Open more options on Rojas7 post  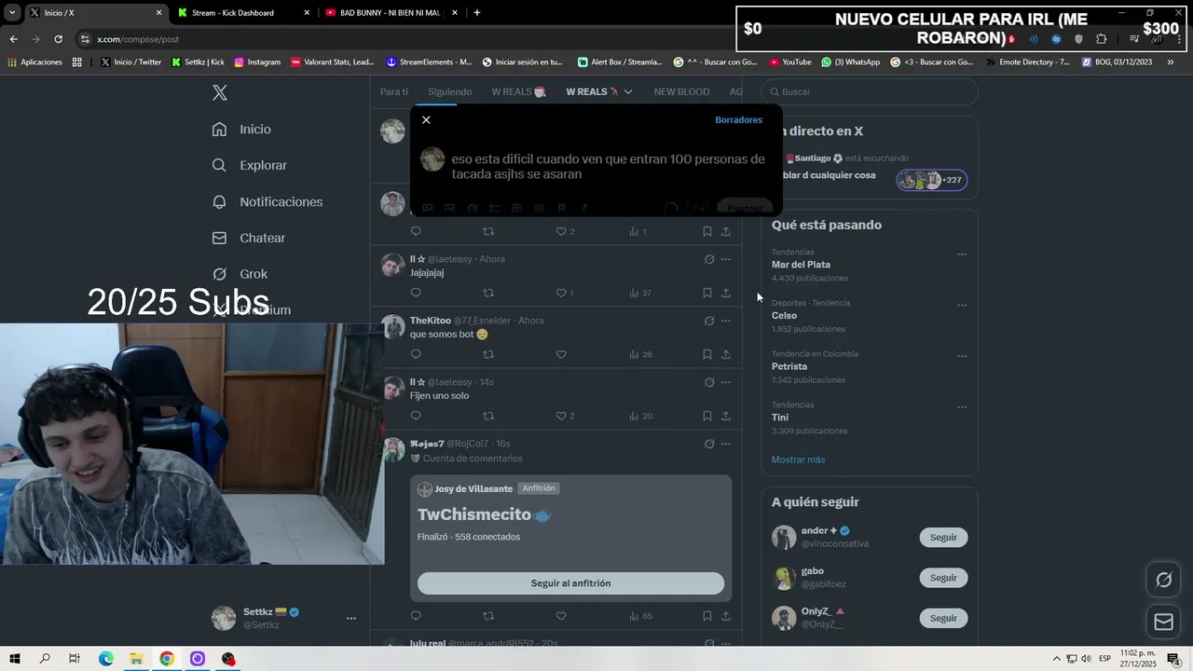(x=726, y=444)
